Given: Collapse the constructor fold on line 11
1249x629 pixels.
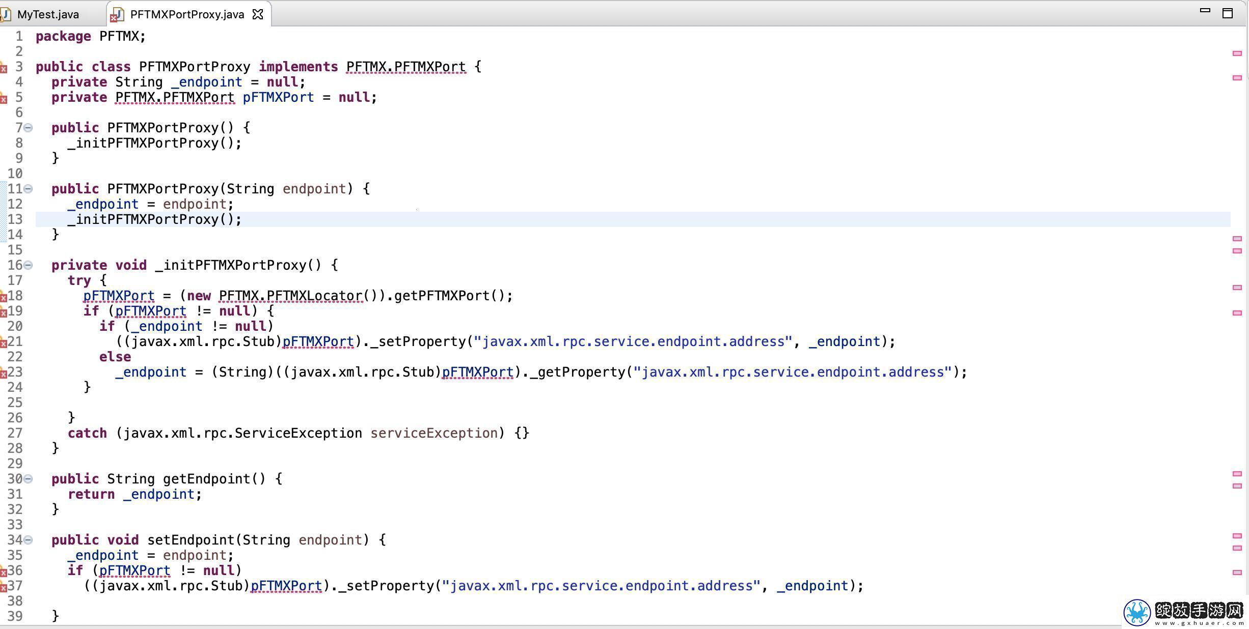Looking at the screenshot, I should 29,189.
